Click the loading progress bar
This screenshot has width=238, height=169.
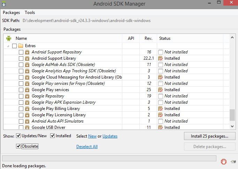(x=109, y=158)
